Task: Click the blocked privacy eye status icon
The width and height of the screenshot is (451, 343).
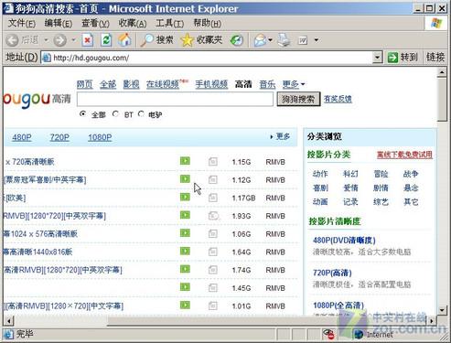Action: [x=329, y=334]
